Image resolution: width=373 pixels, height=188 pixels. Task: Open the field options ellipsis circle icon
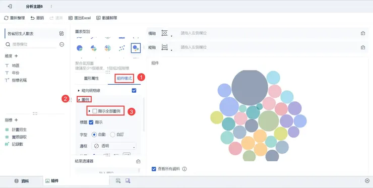click(x=62, y=44)
